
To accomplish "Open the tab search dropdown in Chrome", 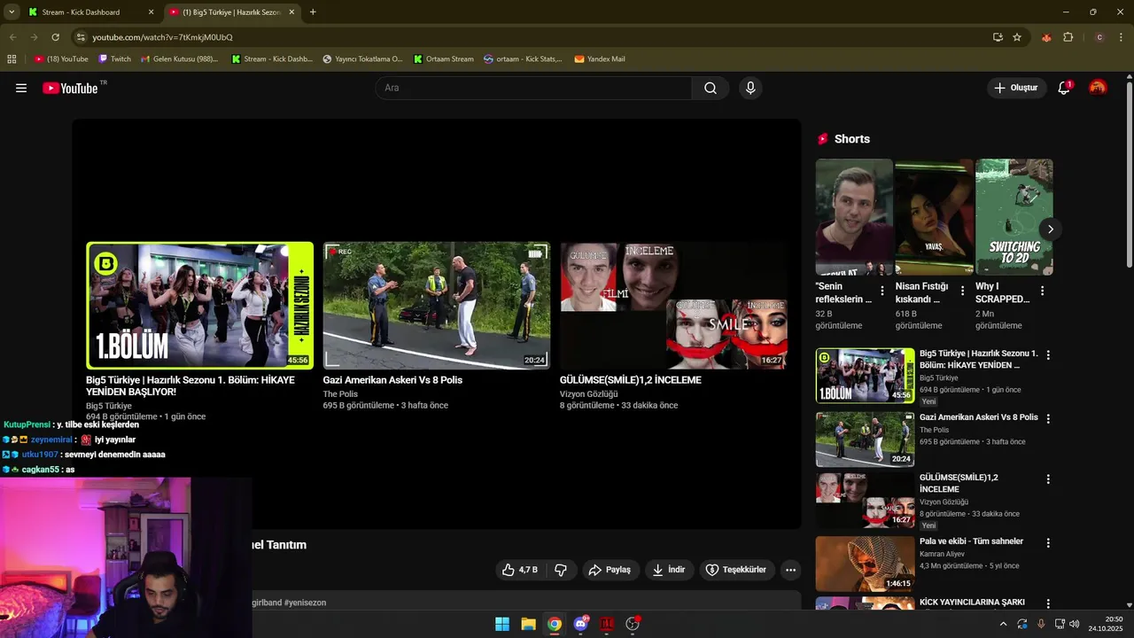I will (x=12, y=12).
